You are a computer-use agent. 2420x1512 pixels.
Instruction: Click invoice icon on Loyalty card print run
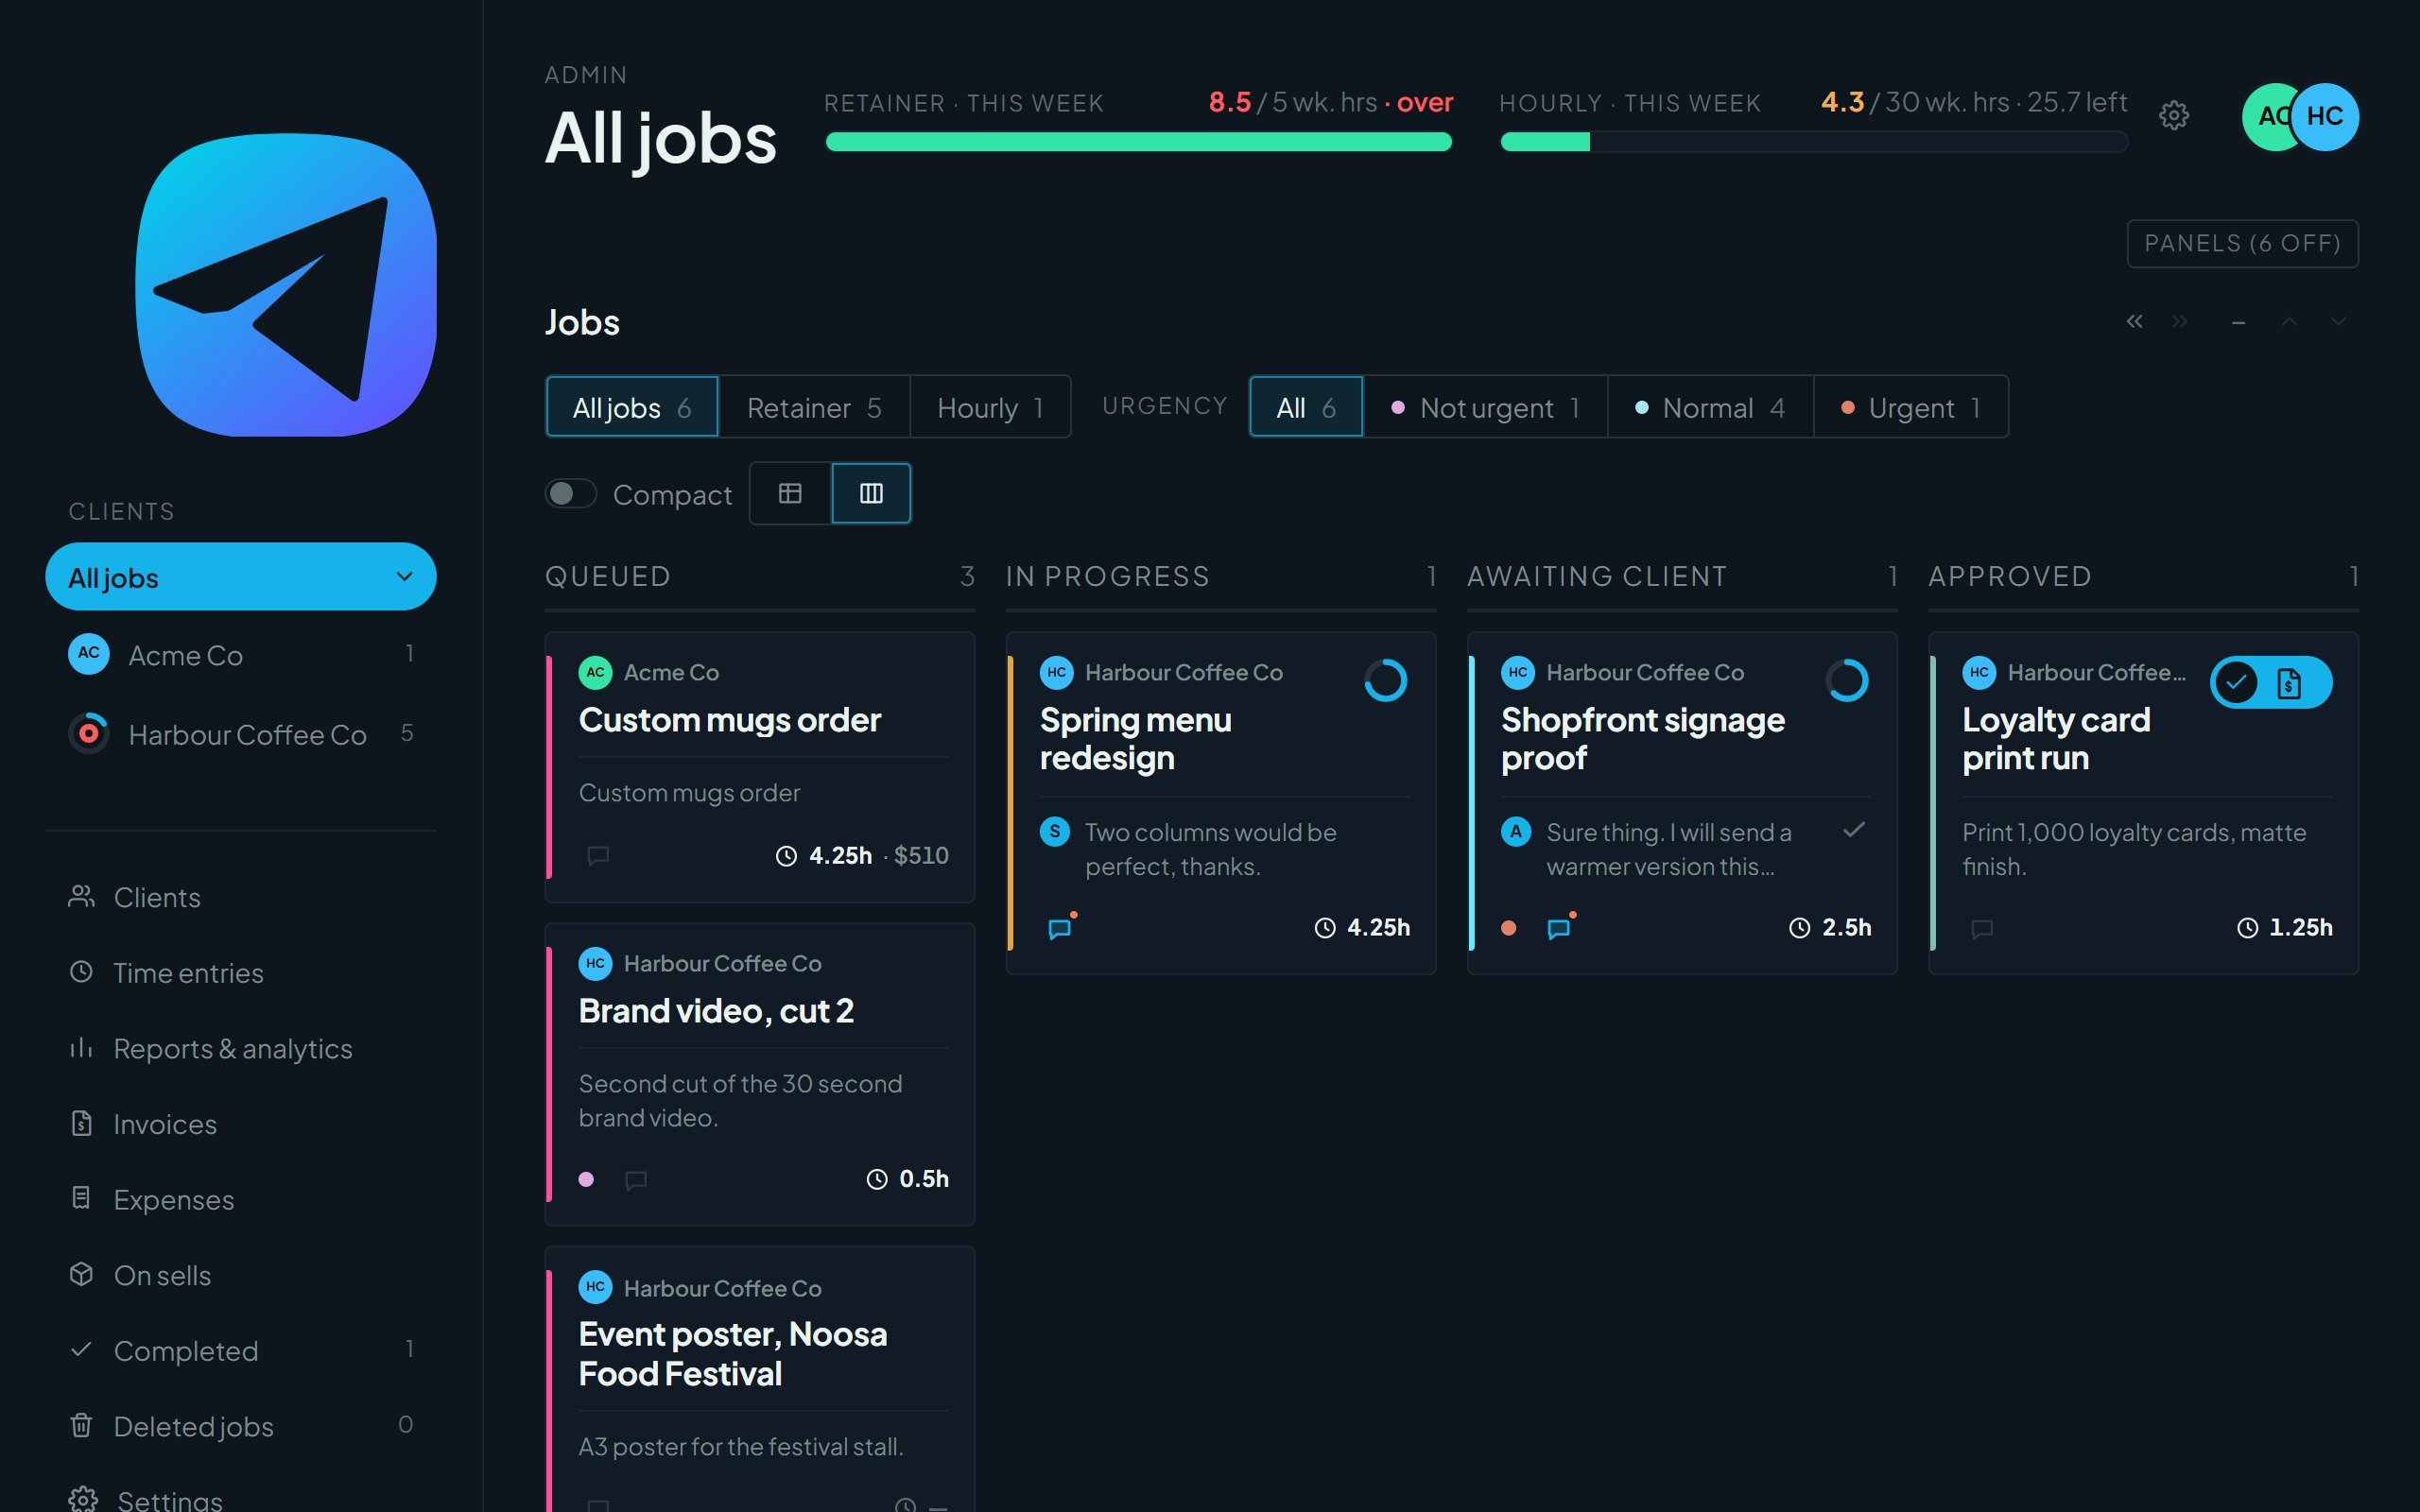coord(2288,683)
